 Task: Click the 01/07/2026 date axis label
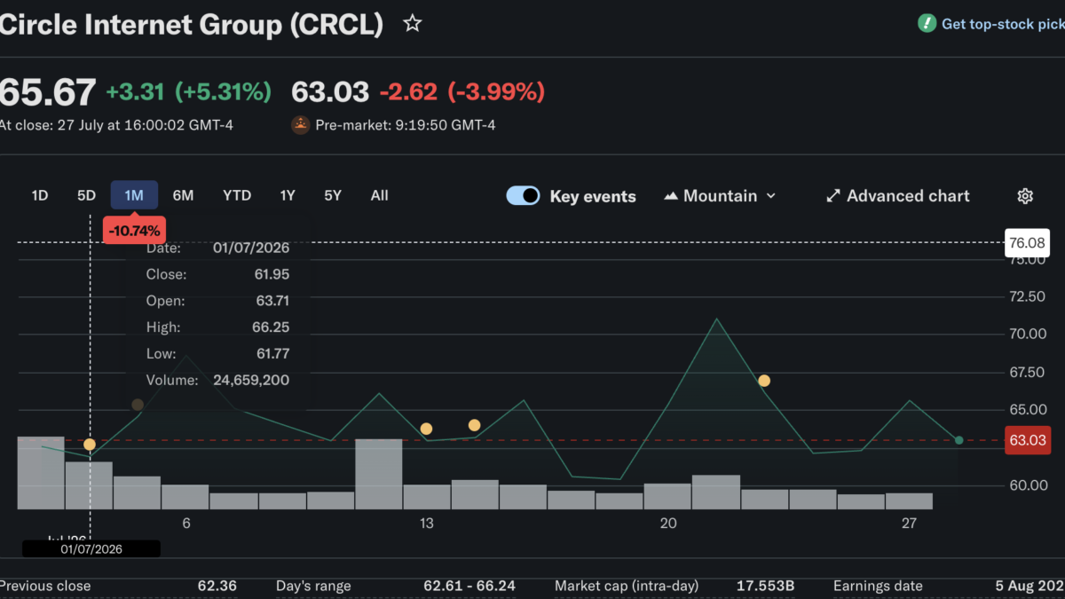click(91, 549)
